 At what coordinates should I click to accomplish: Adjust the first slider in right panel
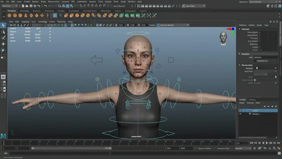coord(257,68)
